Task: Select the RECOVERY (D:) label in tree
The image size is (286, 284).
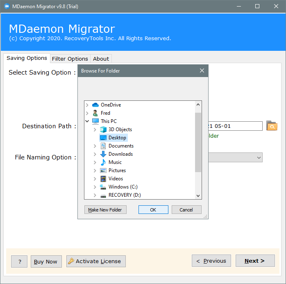Action: [x=125, y=195]
